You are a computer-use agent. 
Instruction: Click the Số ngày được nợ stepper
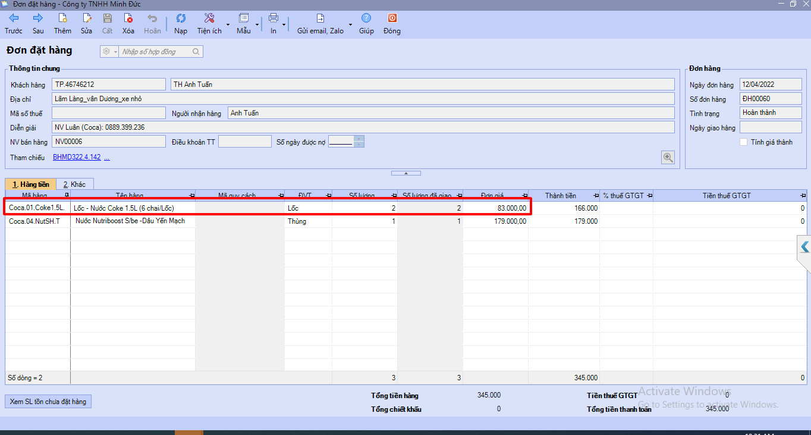coord(359,142)
